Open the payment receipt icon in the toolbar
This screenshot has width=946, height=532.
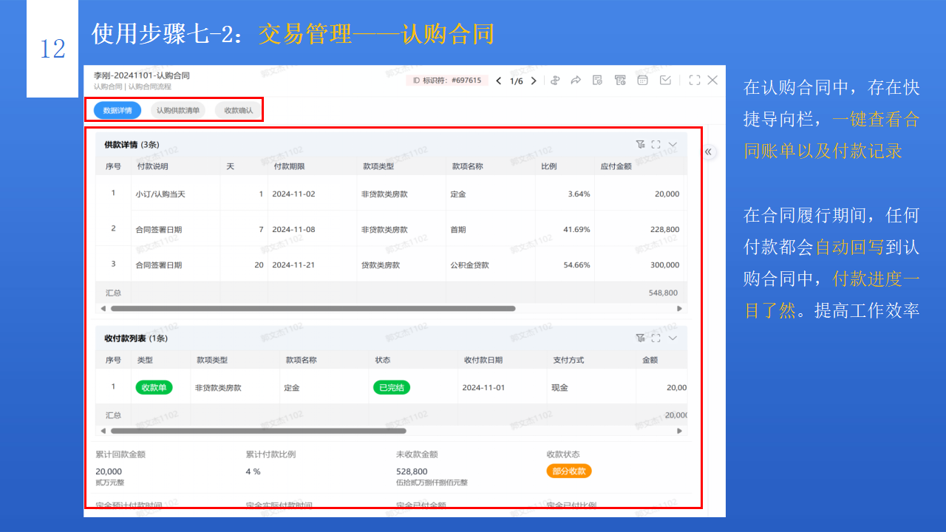pyautogui.click(x=620, y=80)
